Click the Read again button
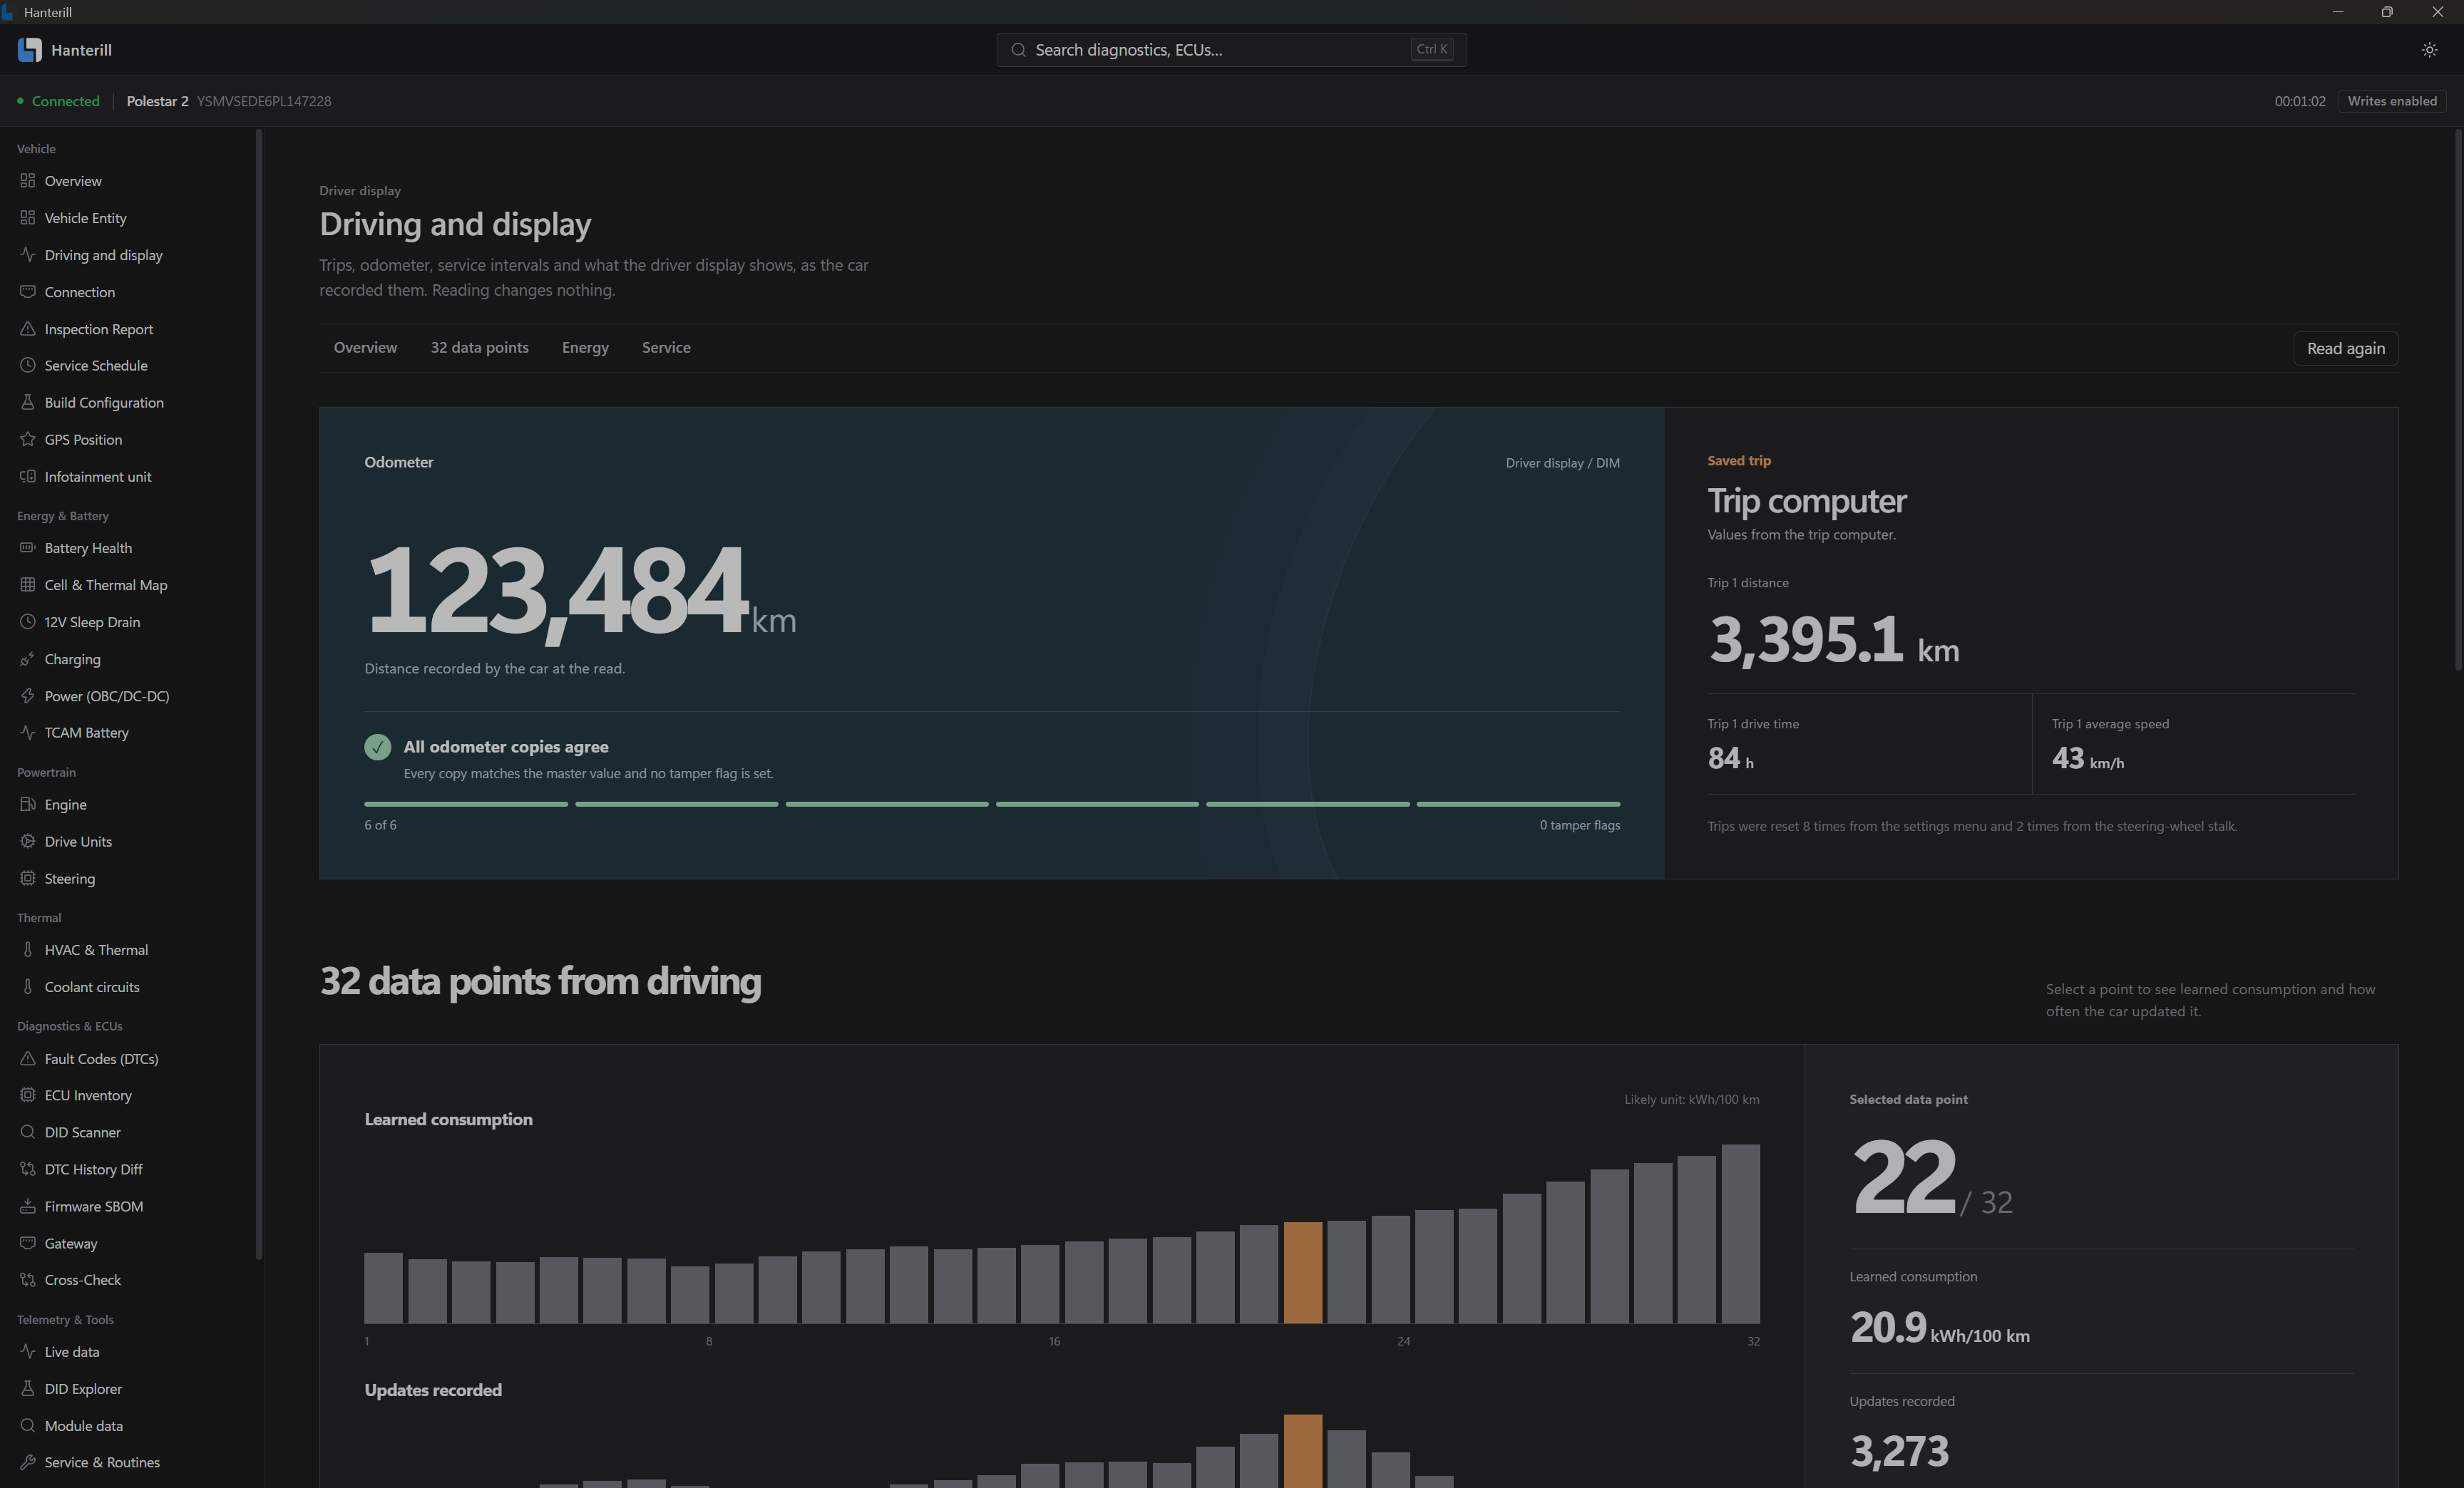2464x1488 pixels. coord(2345,348)
